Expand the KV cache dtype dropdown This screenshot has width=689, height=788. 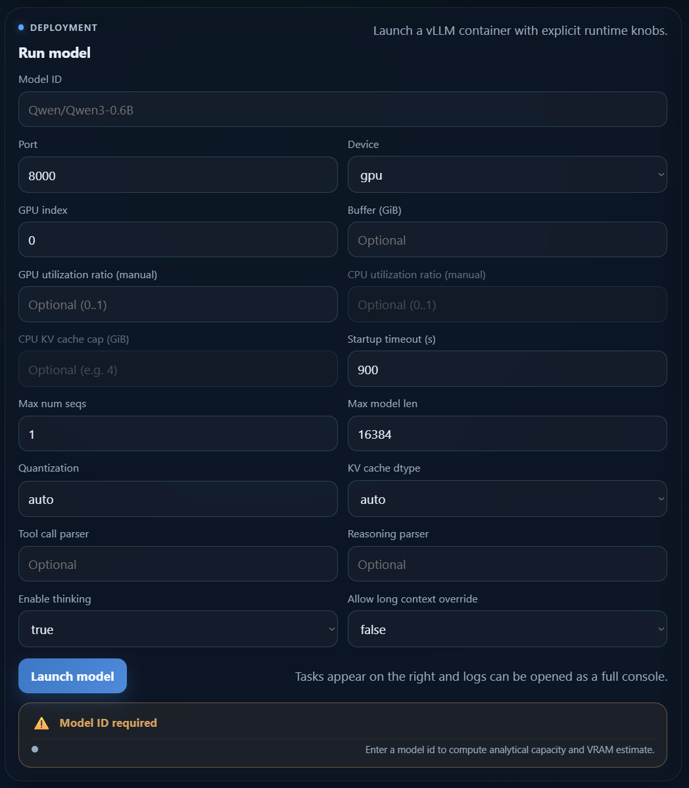point(507,499)
